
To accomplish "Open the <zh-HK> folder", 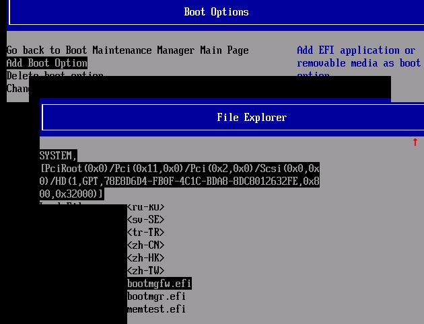I will 145,258.
